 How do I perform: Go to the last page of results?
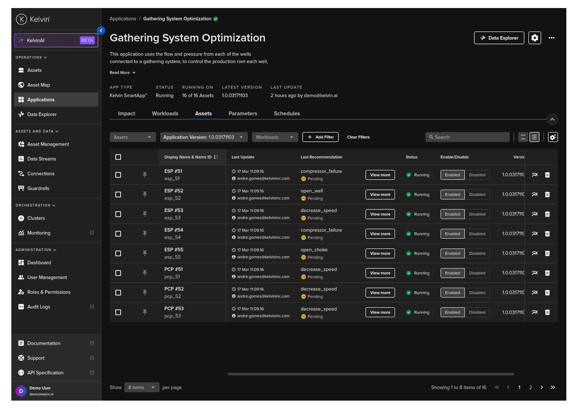pyautogui.click(x=553, y=387)
